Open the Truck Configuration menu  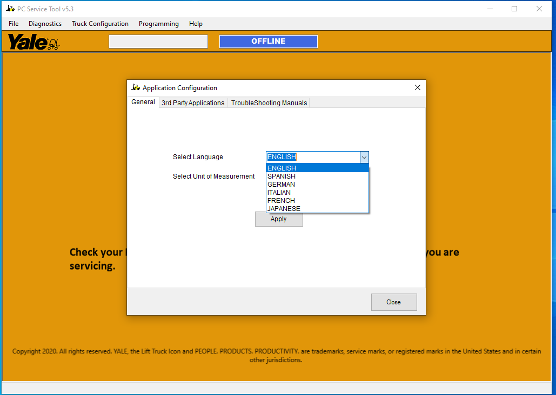pos(100,24)
